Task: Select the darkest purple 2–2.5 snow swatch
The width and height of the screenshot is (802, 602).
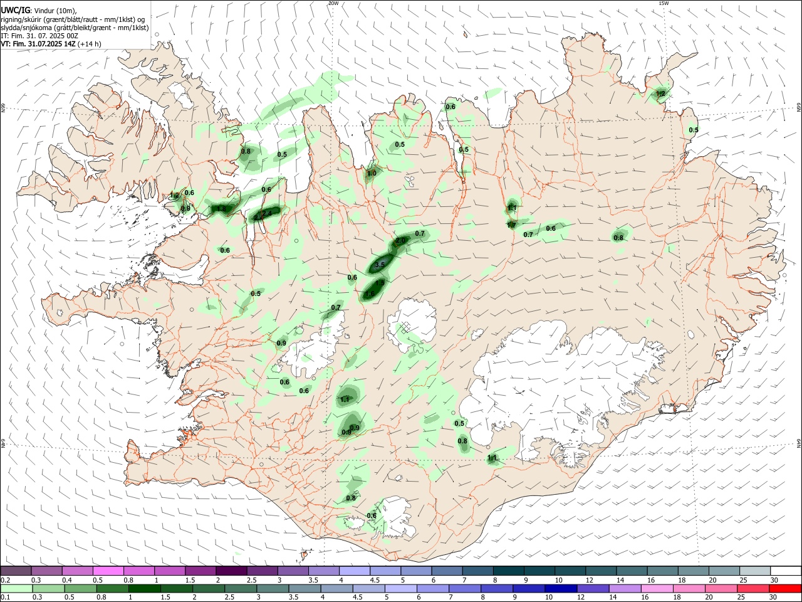Action: (x=231, y=571)
